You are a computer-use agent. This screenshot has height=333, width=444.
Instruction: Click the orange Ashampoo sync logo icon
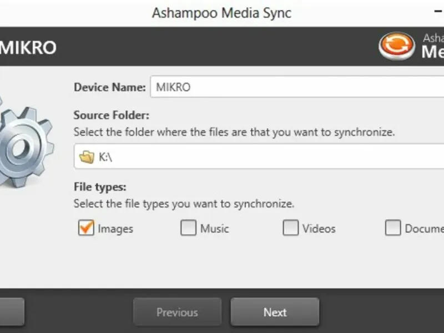click(x=396, y=46)
